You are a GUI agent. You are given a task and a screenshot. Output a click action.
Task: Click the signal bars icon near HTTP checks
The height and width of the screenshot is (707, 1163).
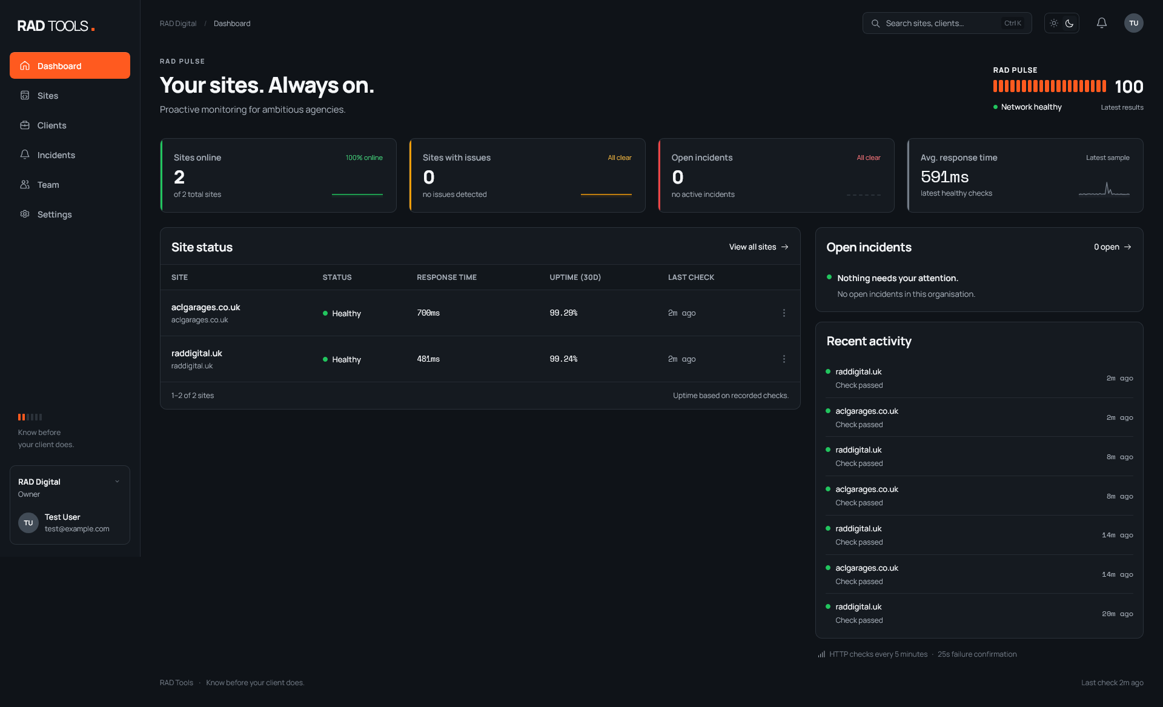(x=821, y=654)
